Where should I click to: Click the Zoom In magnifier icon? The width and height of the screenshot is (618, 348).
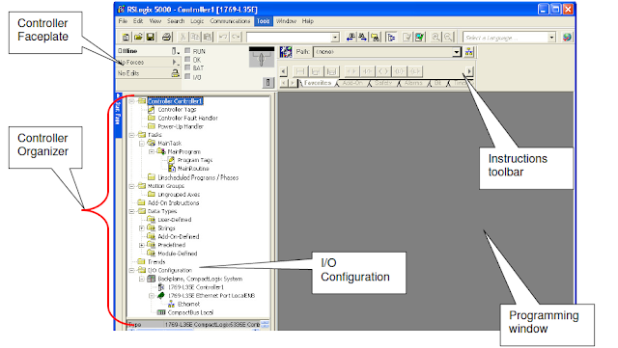click(x=435, y=37)
